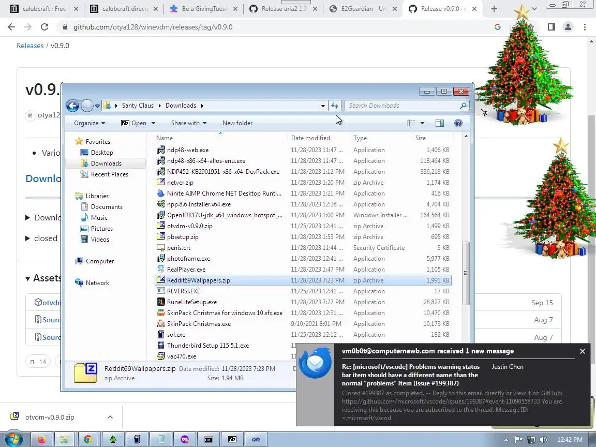Open the Videos library
This screenshot has height=447, width=596.
click(100, 240)
